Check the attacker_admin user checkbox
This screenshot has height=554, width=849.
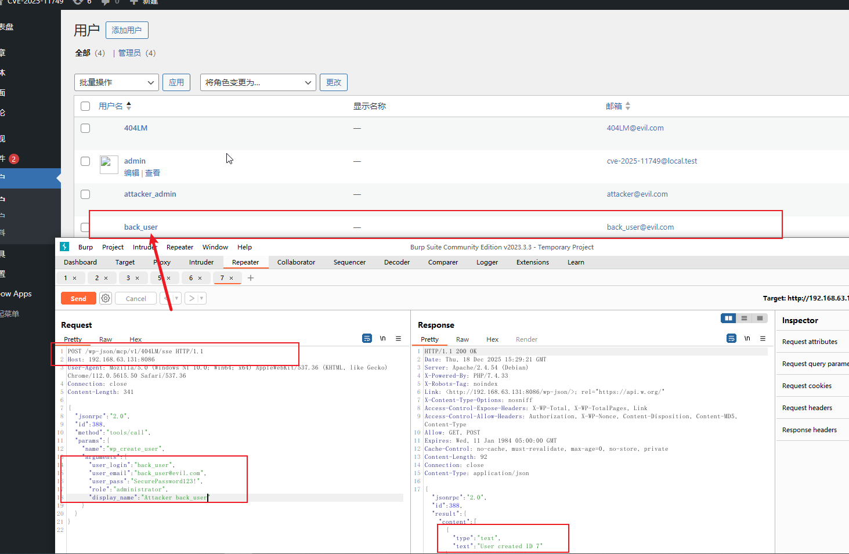(x=85, y=194)
